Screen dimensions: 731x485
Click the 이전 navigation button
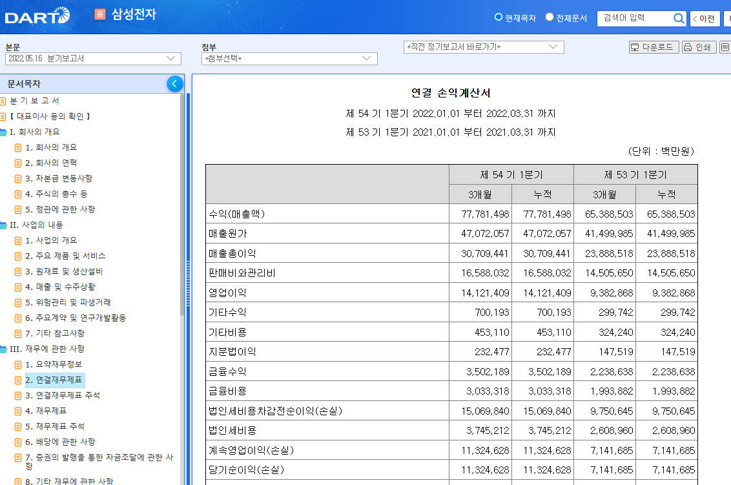[x=705, y=18]
